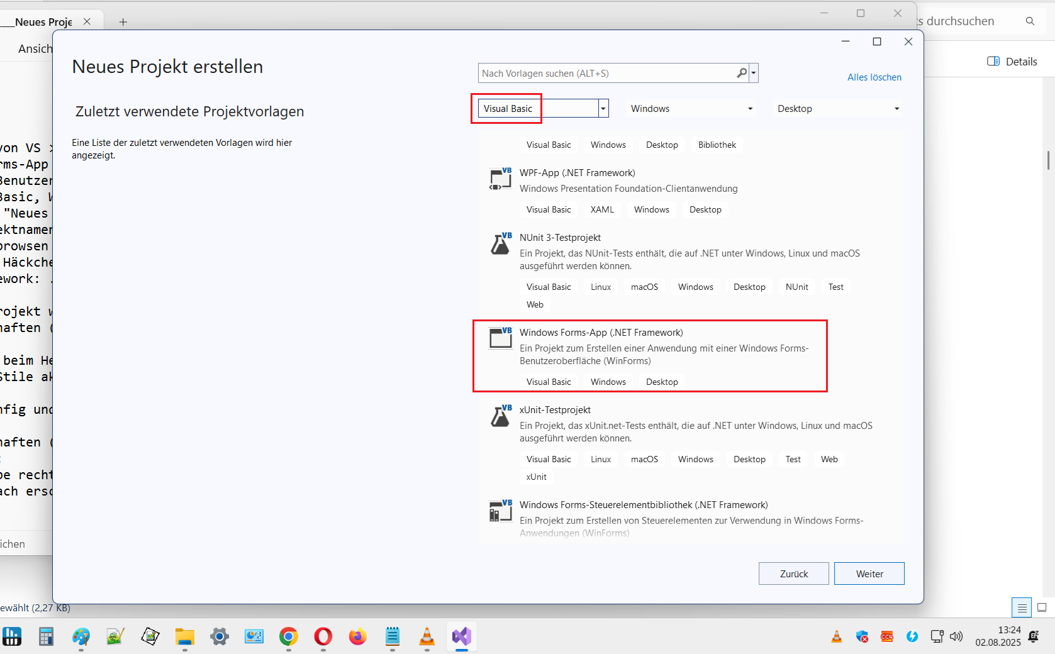Close the 'Neues Proje' tab in background window
Viewport: 1055px width, 654px height.
click(x=87, y=21)
